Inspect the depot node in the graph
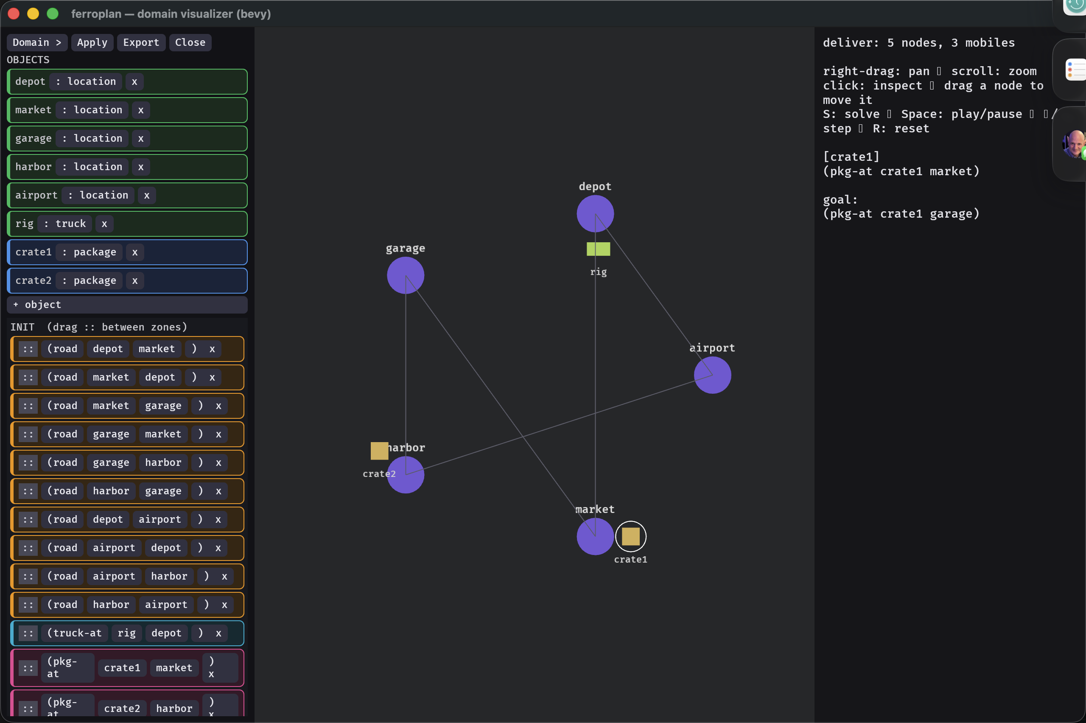1086x723 pixels. point(595,214)
